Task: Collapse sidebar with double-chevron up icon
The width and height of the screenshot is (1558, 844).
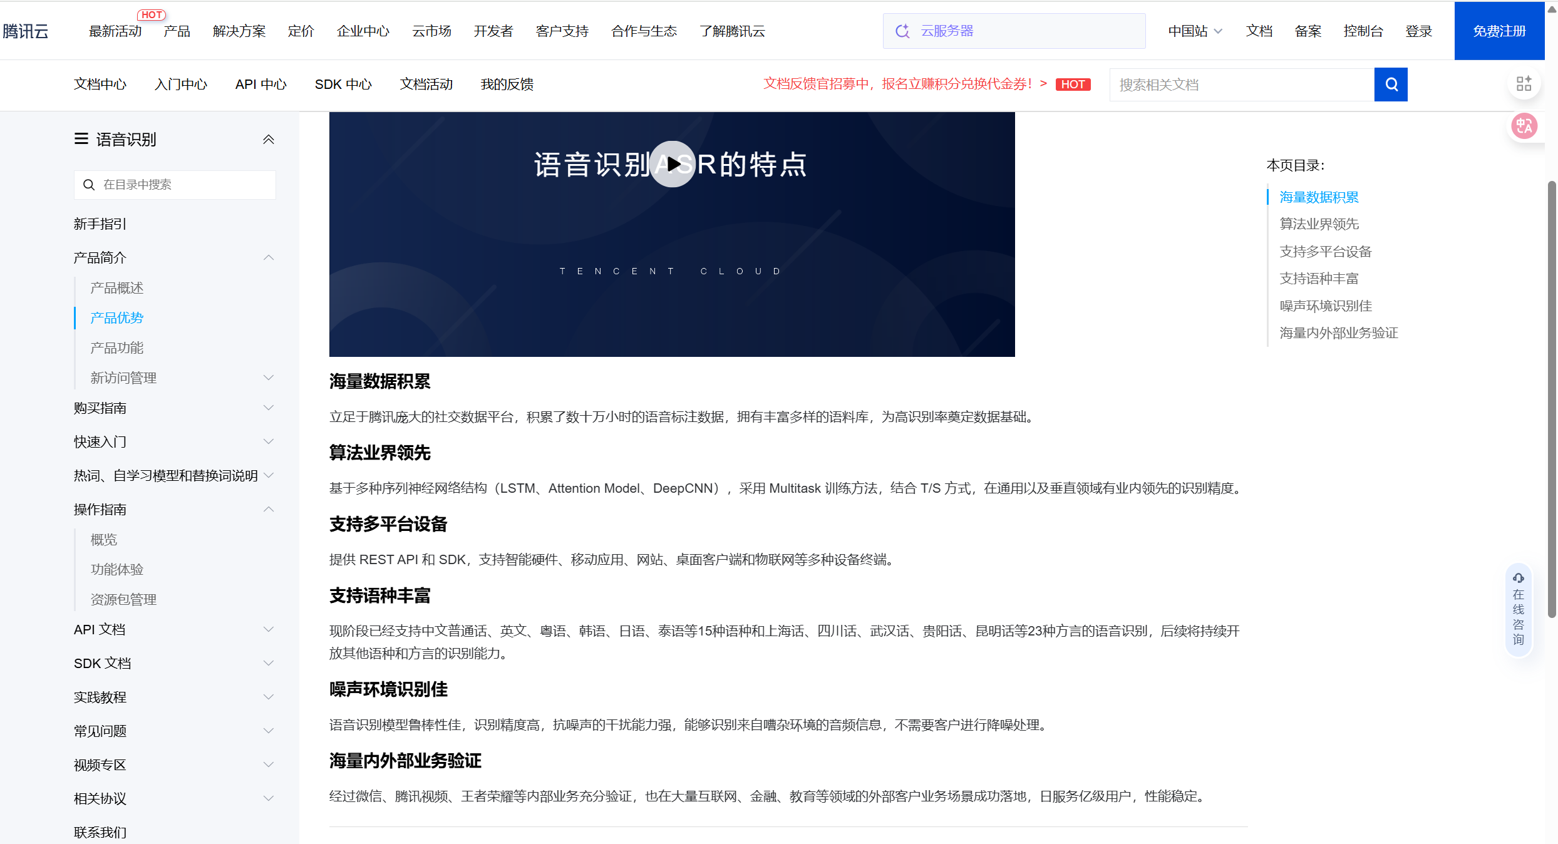Action: click(269, 139)
